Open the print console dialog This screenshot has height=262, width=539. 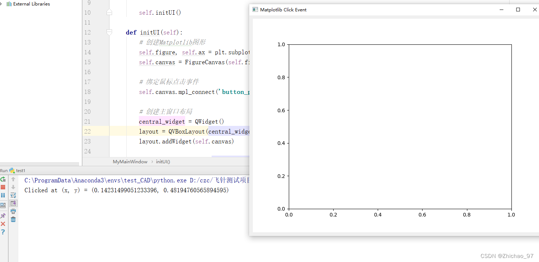coord(13,212)
